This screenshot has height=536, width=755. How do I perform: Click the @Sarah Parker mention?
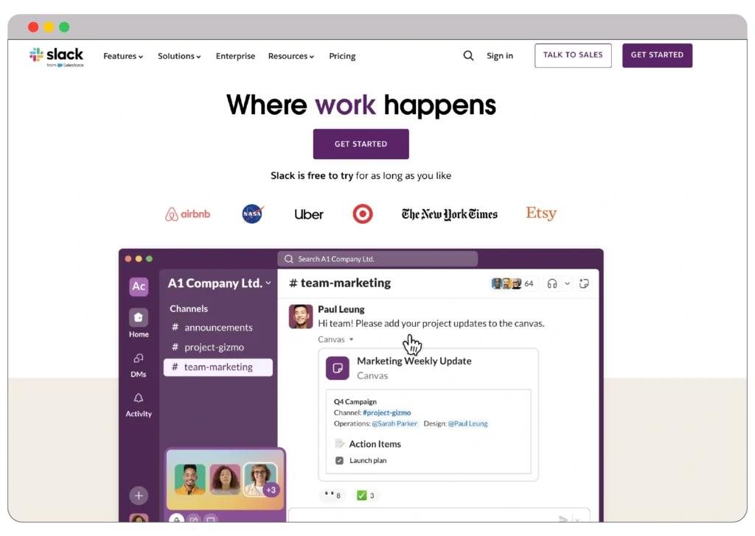(x=394, y=423)
